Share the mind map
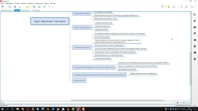The width and height of the screenshot is (198, 111). tap(186, 7)
